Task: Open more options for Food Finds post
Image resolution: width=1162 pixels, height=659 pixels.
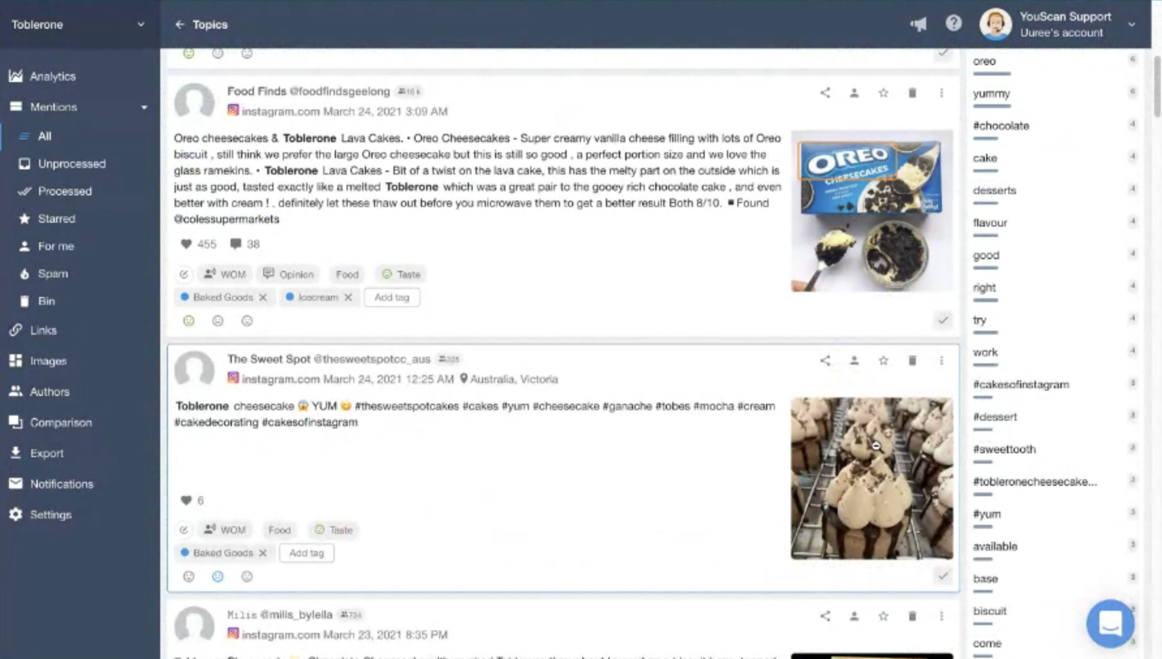Action: coord(941,92)
